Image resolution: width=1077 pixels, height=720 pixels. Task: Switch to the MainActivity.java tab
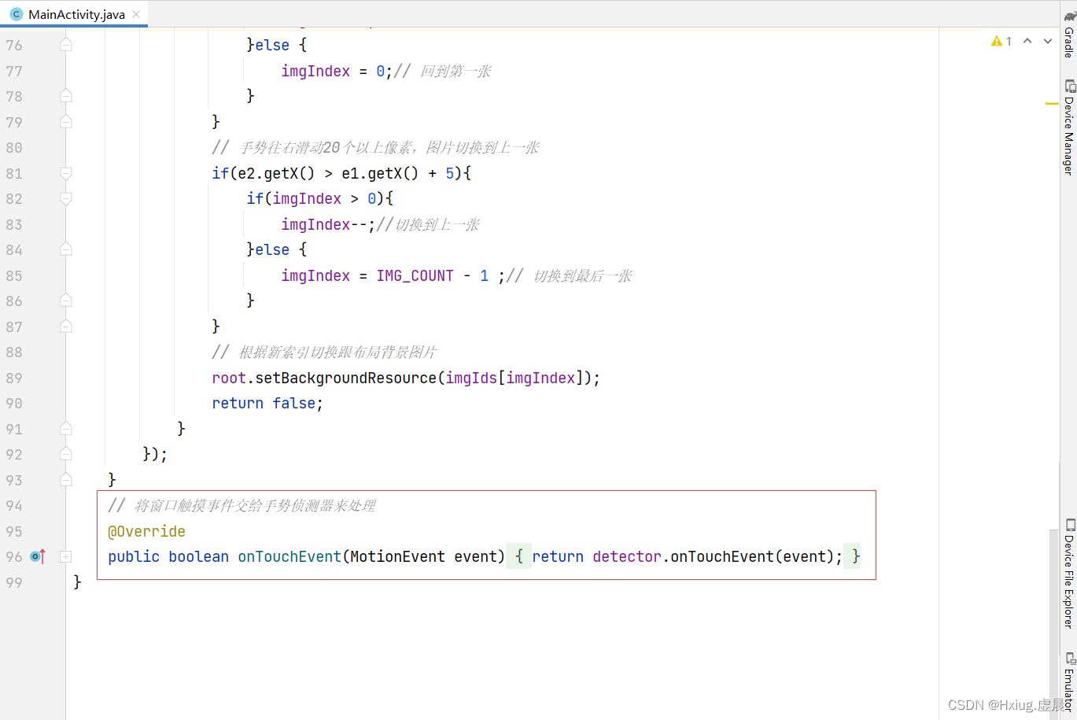[x=76, y=14]
